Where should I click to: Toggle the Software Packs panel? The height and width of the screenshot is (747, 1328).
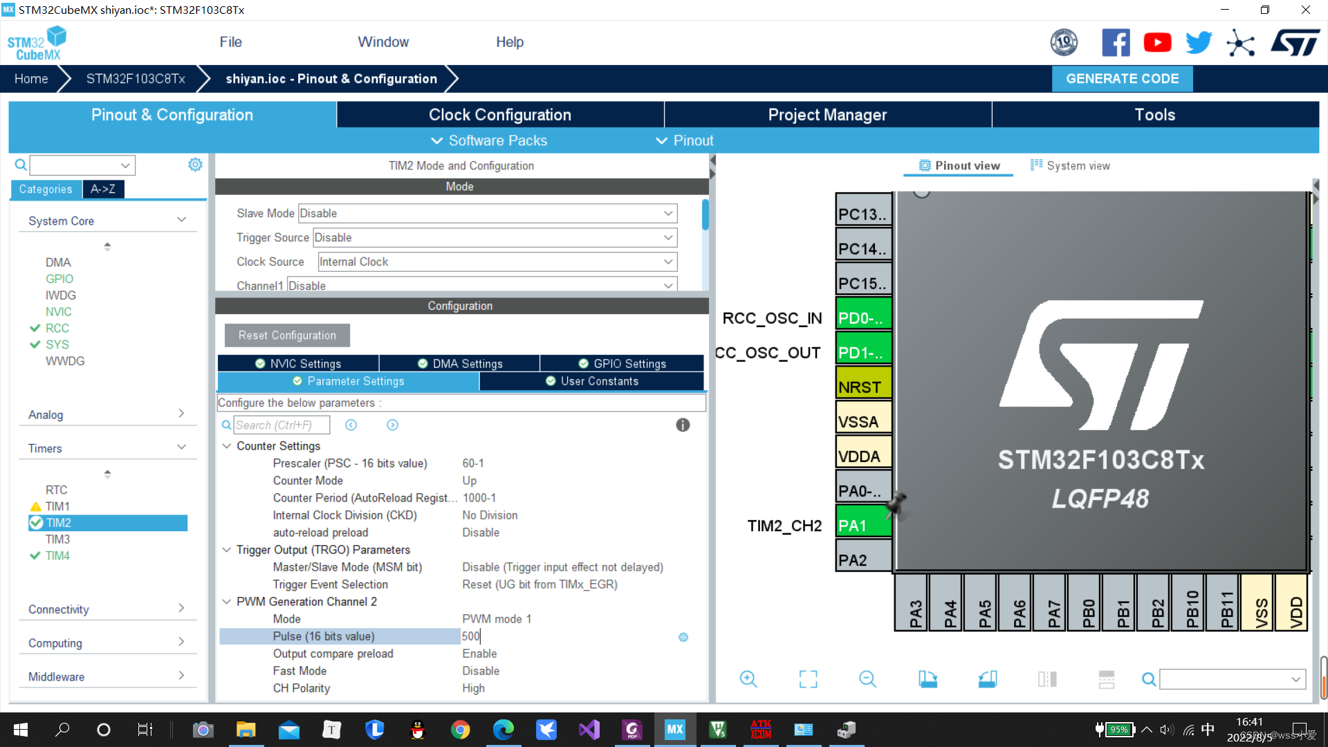[488, 140]
